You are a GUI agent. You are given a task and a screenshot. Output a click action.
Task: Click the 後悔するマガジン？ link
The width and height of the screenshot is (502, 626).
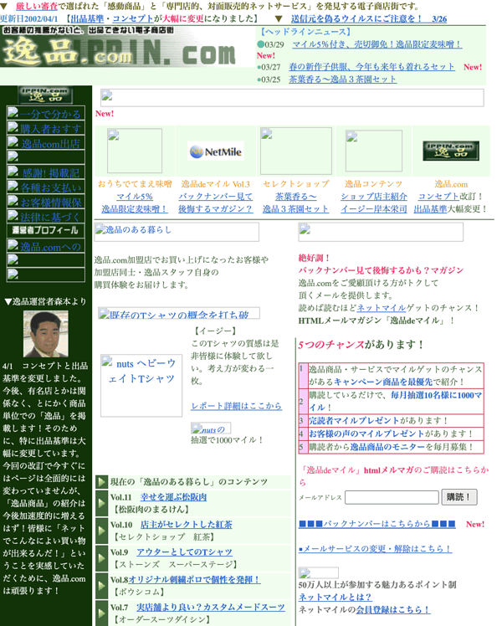[x=216, y=208]
